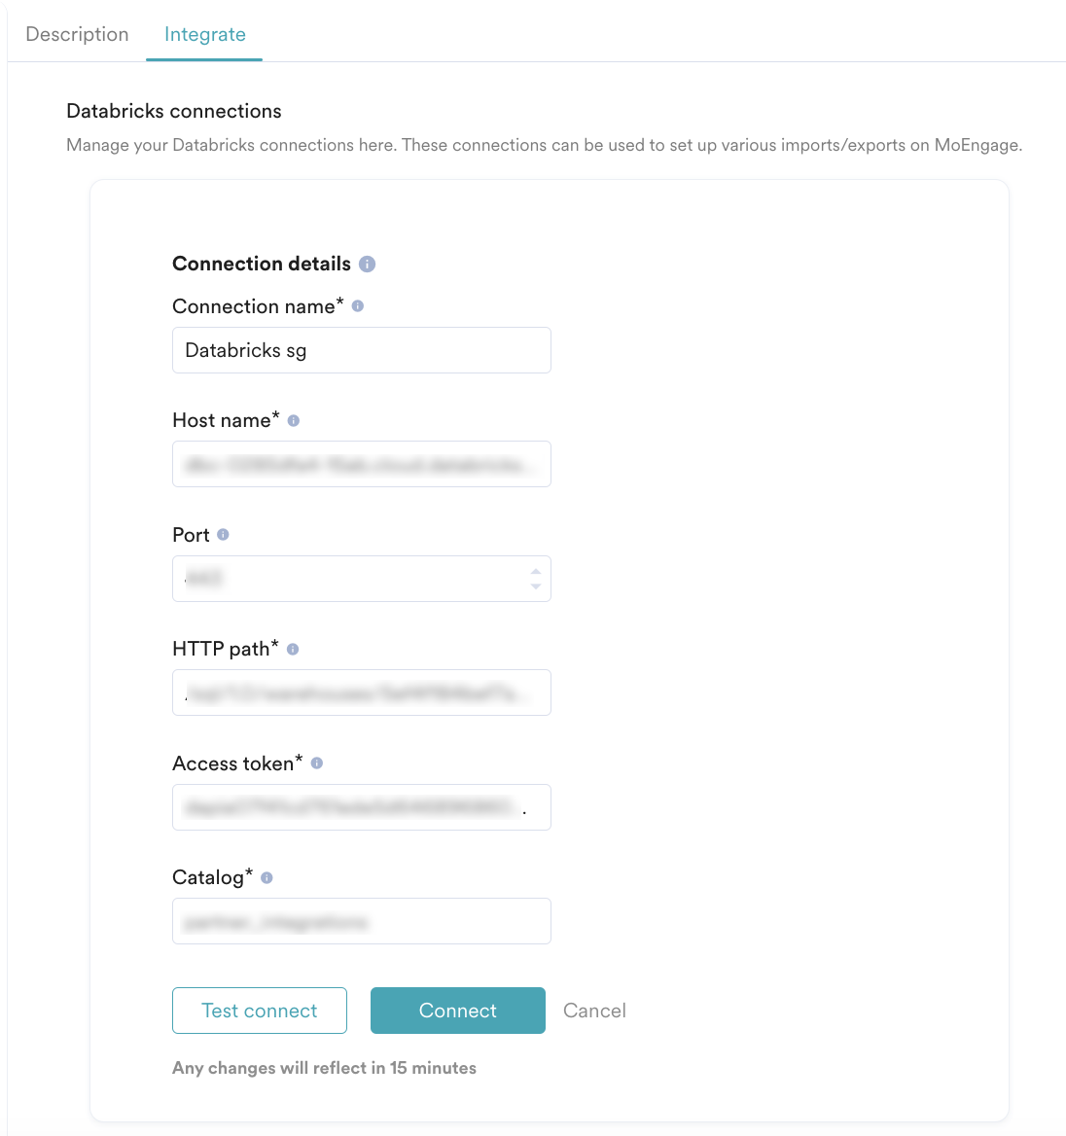The width and height of the screenshot is (1066, 1136).
Task: Select the Integrate tab
Action: (x=204, y=34)
